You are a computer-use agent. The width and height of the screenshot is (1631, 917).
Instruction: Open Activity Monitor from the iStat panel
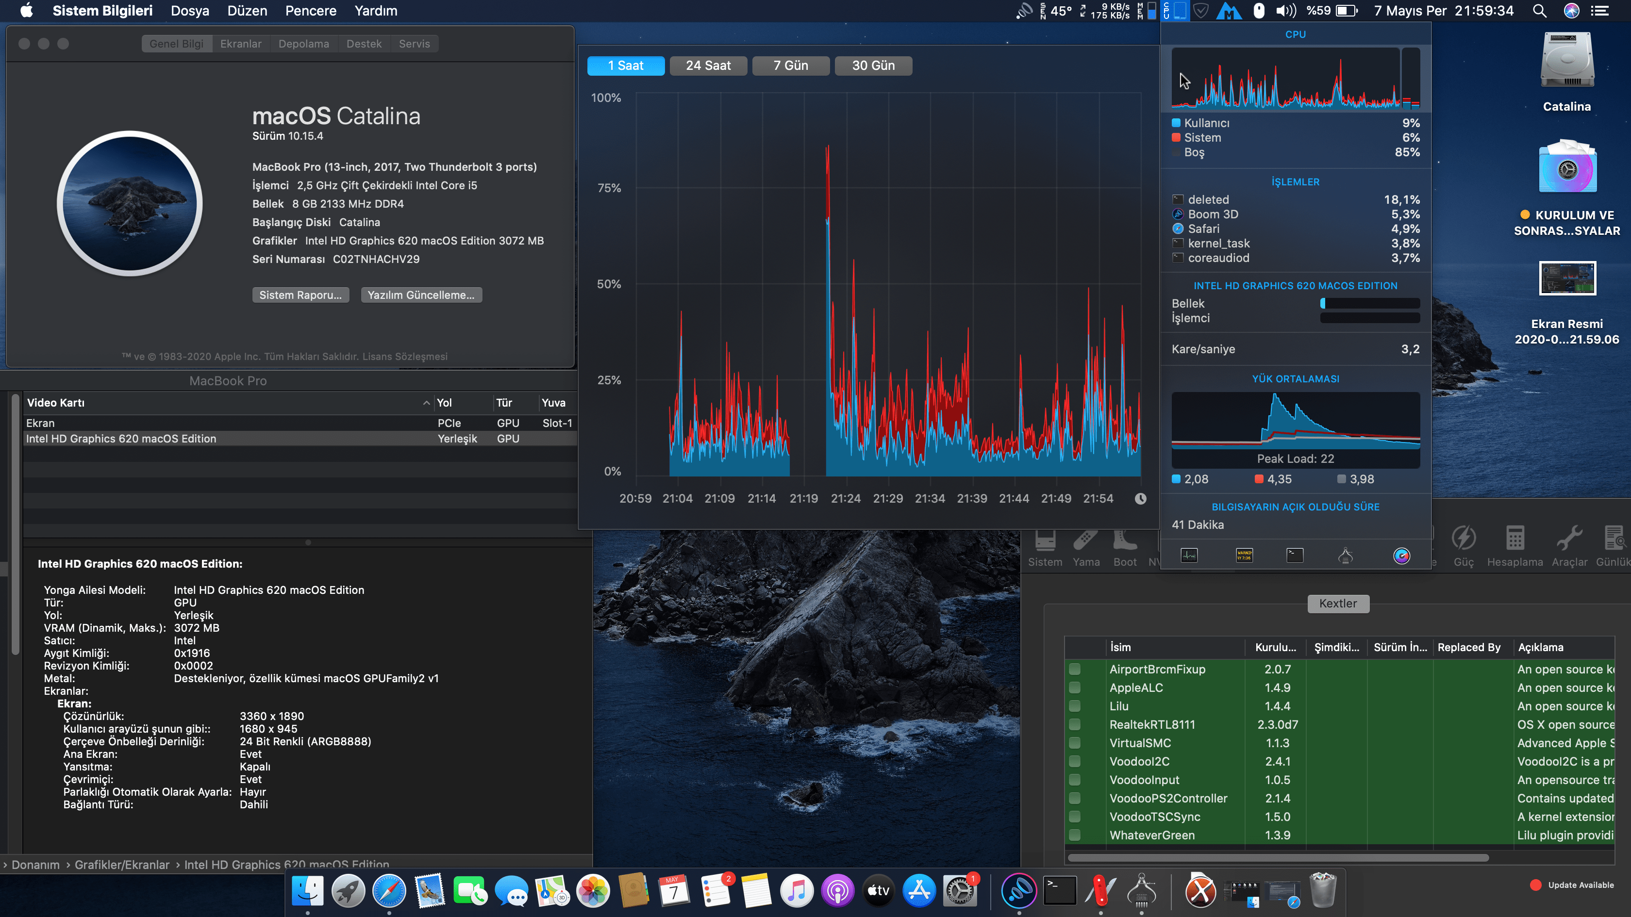(x=1189, y=555)
